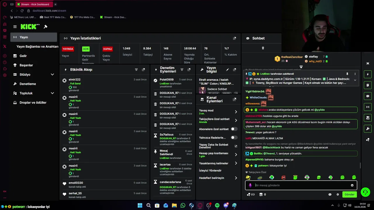This screenshot has height=210, width=374.
Task: Open Yapay Zeka ile Sohbet Denetimi
Action: [218, 146]
